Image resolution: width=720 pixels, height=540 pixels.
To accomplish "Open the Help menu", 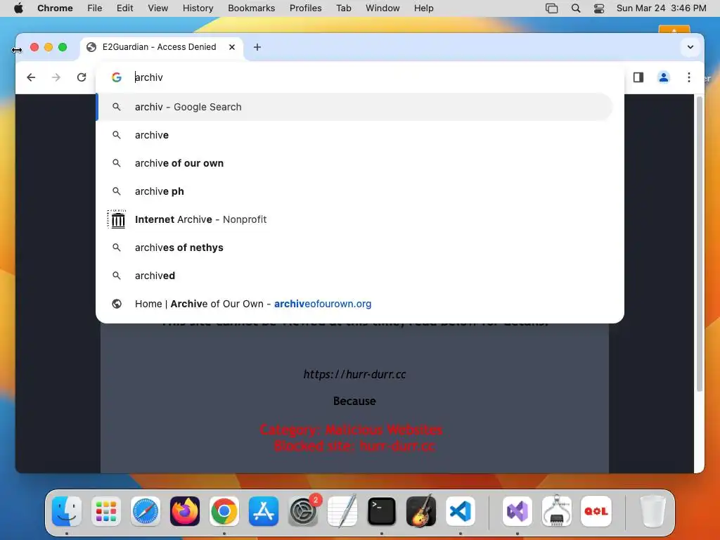I will [x=423, y=8].
